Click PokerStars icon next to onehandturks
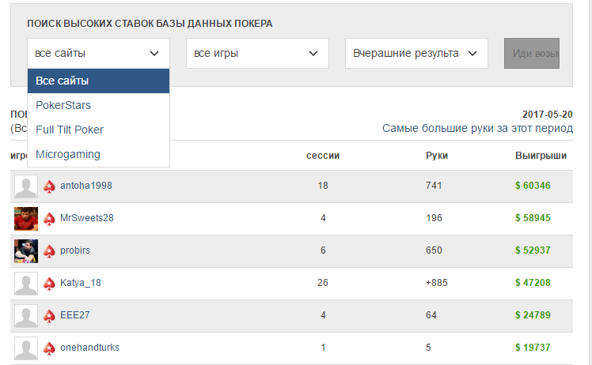 (50, 348)
